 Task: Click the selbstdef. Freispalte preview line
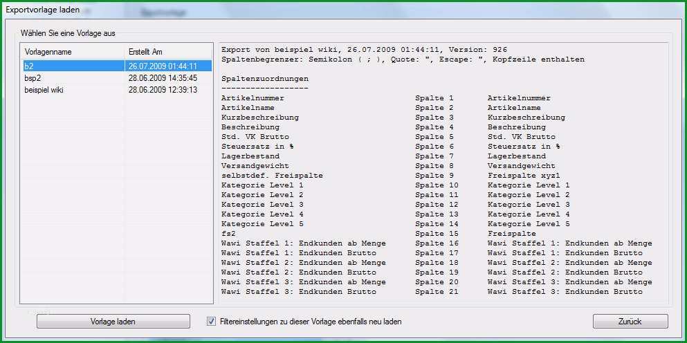click(272, 175)
